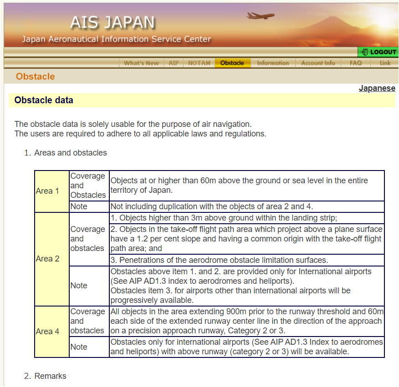The height and width of the screenshot is (387, 399).
Task: Click the 'Penetrations of the aerodrome obstacle' row
Action: pos(246,260)
